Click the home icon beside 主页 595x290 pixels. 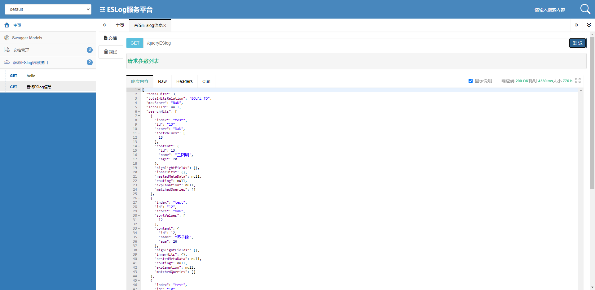coord(7,25)
